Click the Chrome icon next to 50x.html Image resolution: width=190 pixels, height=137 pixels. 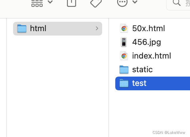[124, 28]
